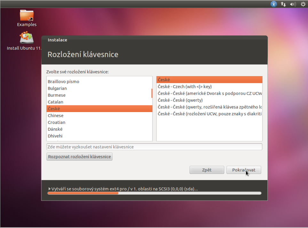Select České - Czech (with <|> key) variant
This screenshot has width=308, height=228.
(209, 87)
